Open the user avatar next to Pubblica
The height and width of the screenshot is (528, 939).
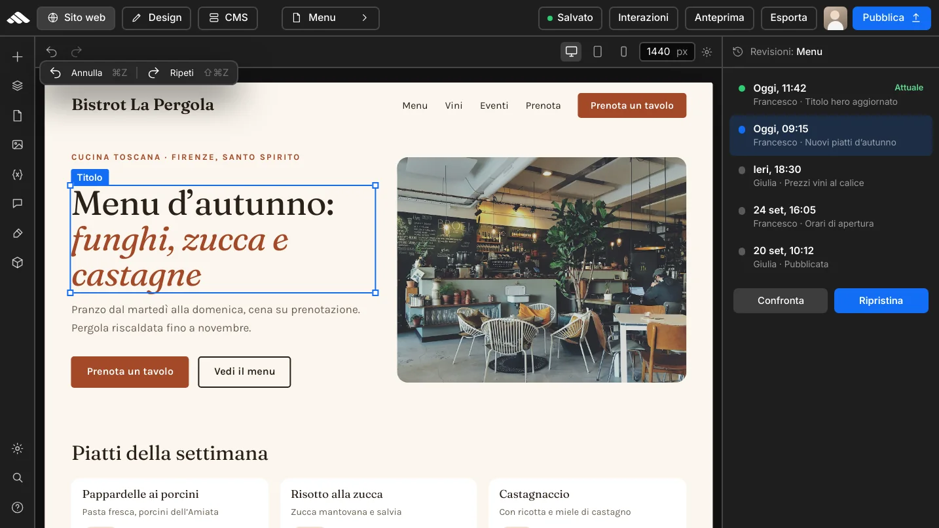click(835, 18)
